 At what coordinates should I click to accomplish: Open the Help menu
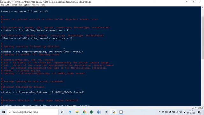point(43,5)
